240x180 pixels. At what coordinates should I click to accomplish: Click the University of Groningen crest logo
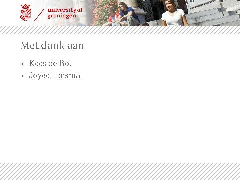pyautogui.click(x=25, y=12)
